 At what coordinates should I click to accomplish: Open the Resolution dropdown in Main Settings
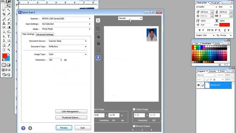pyautogui.click(x=55, y=60)
